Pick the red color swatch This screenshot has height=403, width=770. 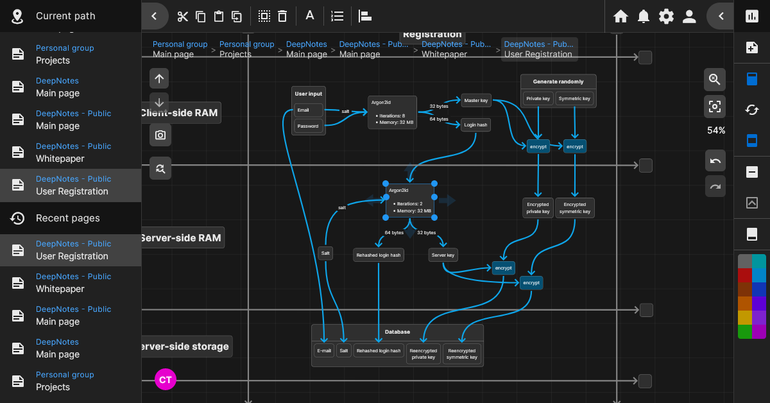[x=745, y=275]
